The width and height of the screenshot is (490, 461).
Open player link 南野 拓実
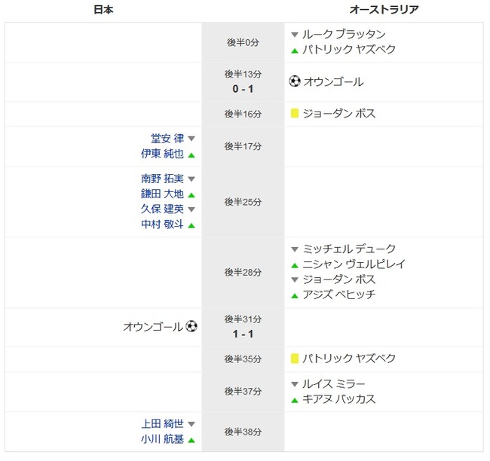pos(162,179)
